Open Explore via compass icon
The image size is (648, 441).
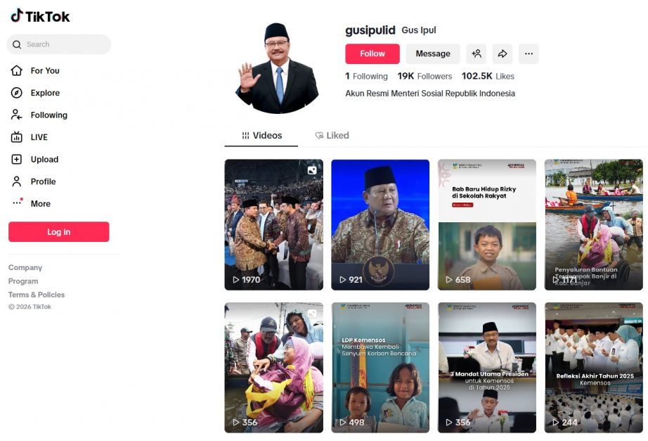(17, 93)
